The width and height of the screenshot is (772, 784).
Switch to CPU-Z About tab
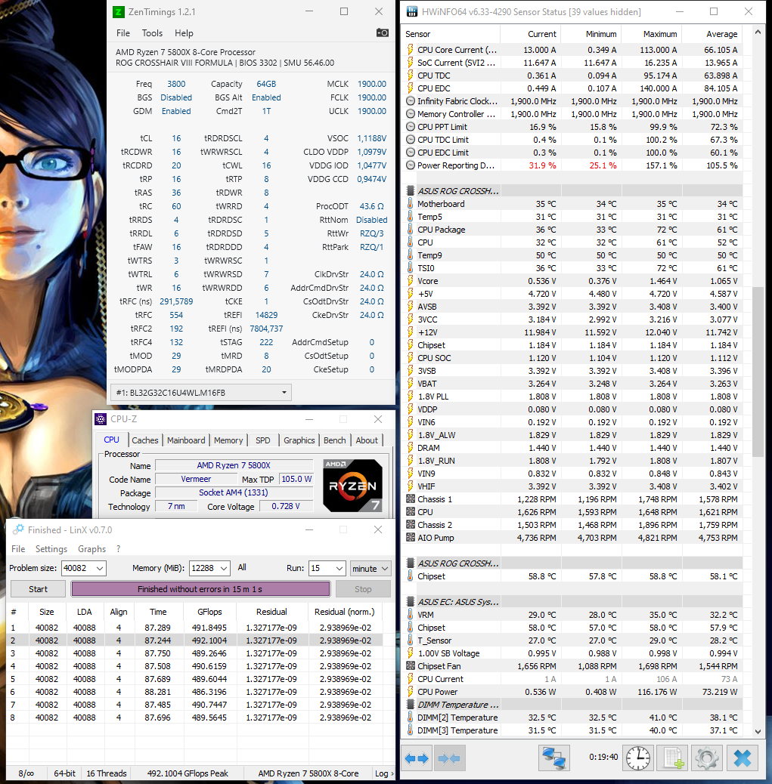tap(367, 440)
